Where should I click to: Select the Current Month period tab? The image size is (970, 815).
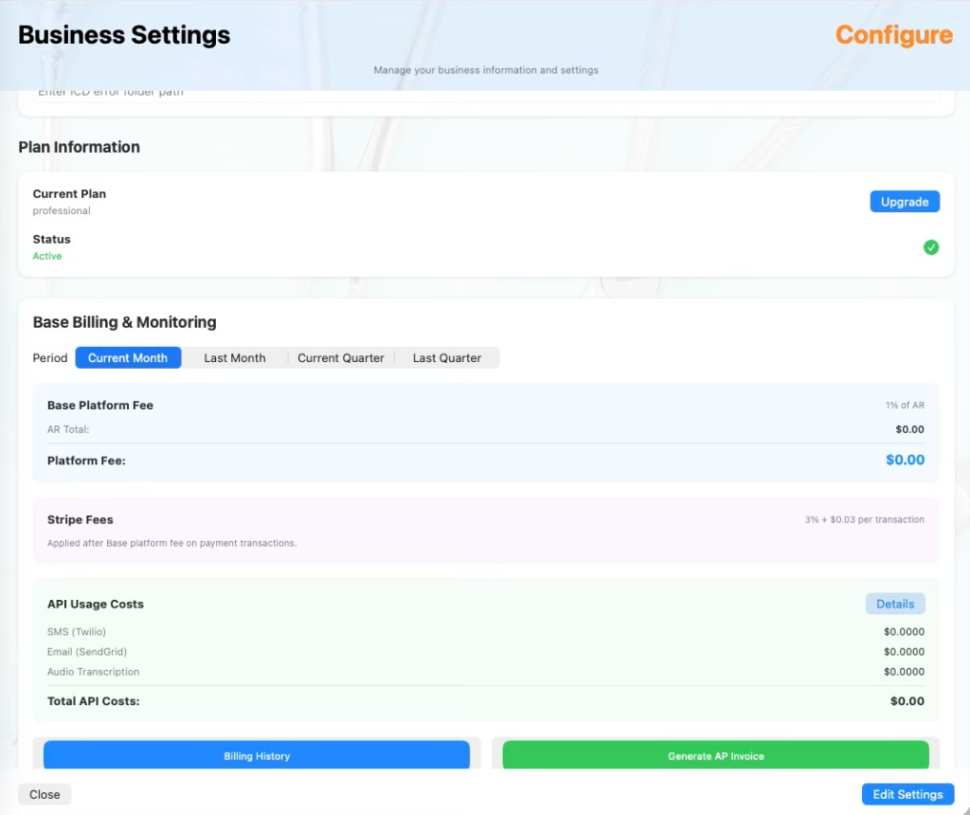click(128, 357)
